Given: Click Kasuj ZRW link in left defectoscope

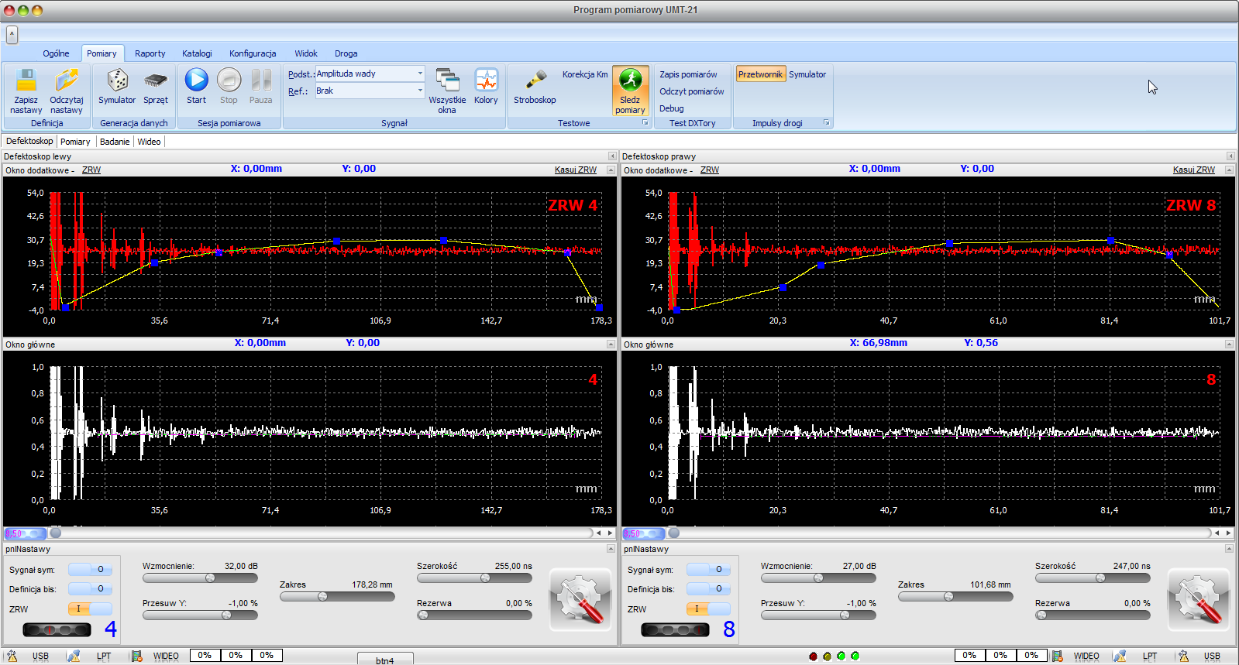Looking at the screenshot, I should point(575,170).
